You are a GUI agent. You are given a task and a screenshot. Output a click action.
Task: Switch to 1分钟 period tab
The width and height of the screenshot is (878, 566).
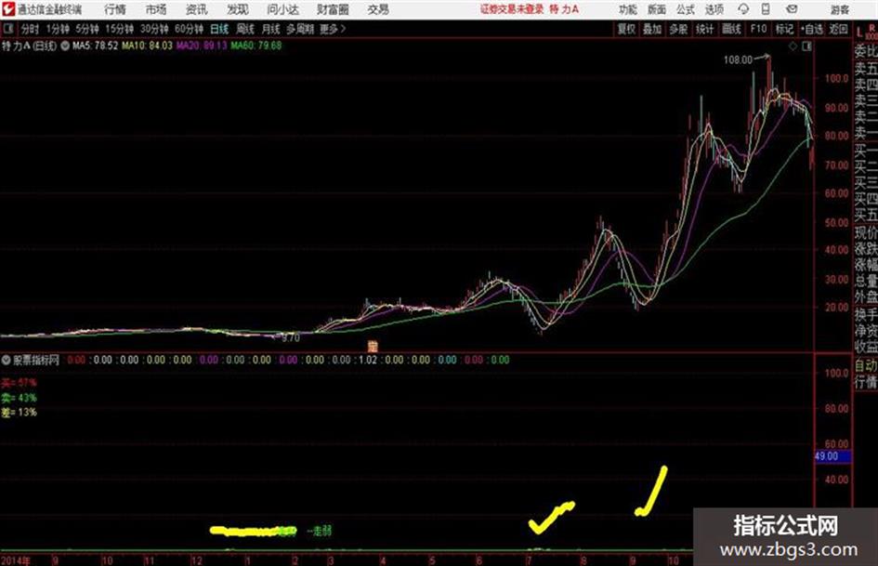(x=58, y=29)
